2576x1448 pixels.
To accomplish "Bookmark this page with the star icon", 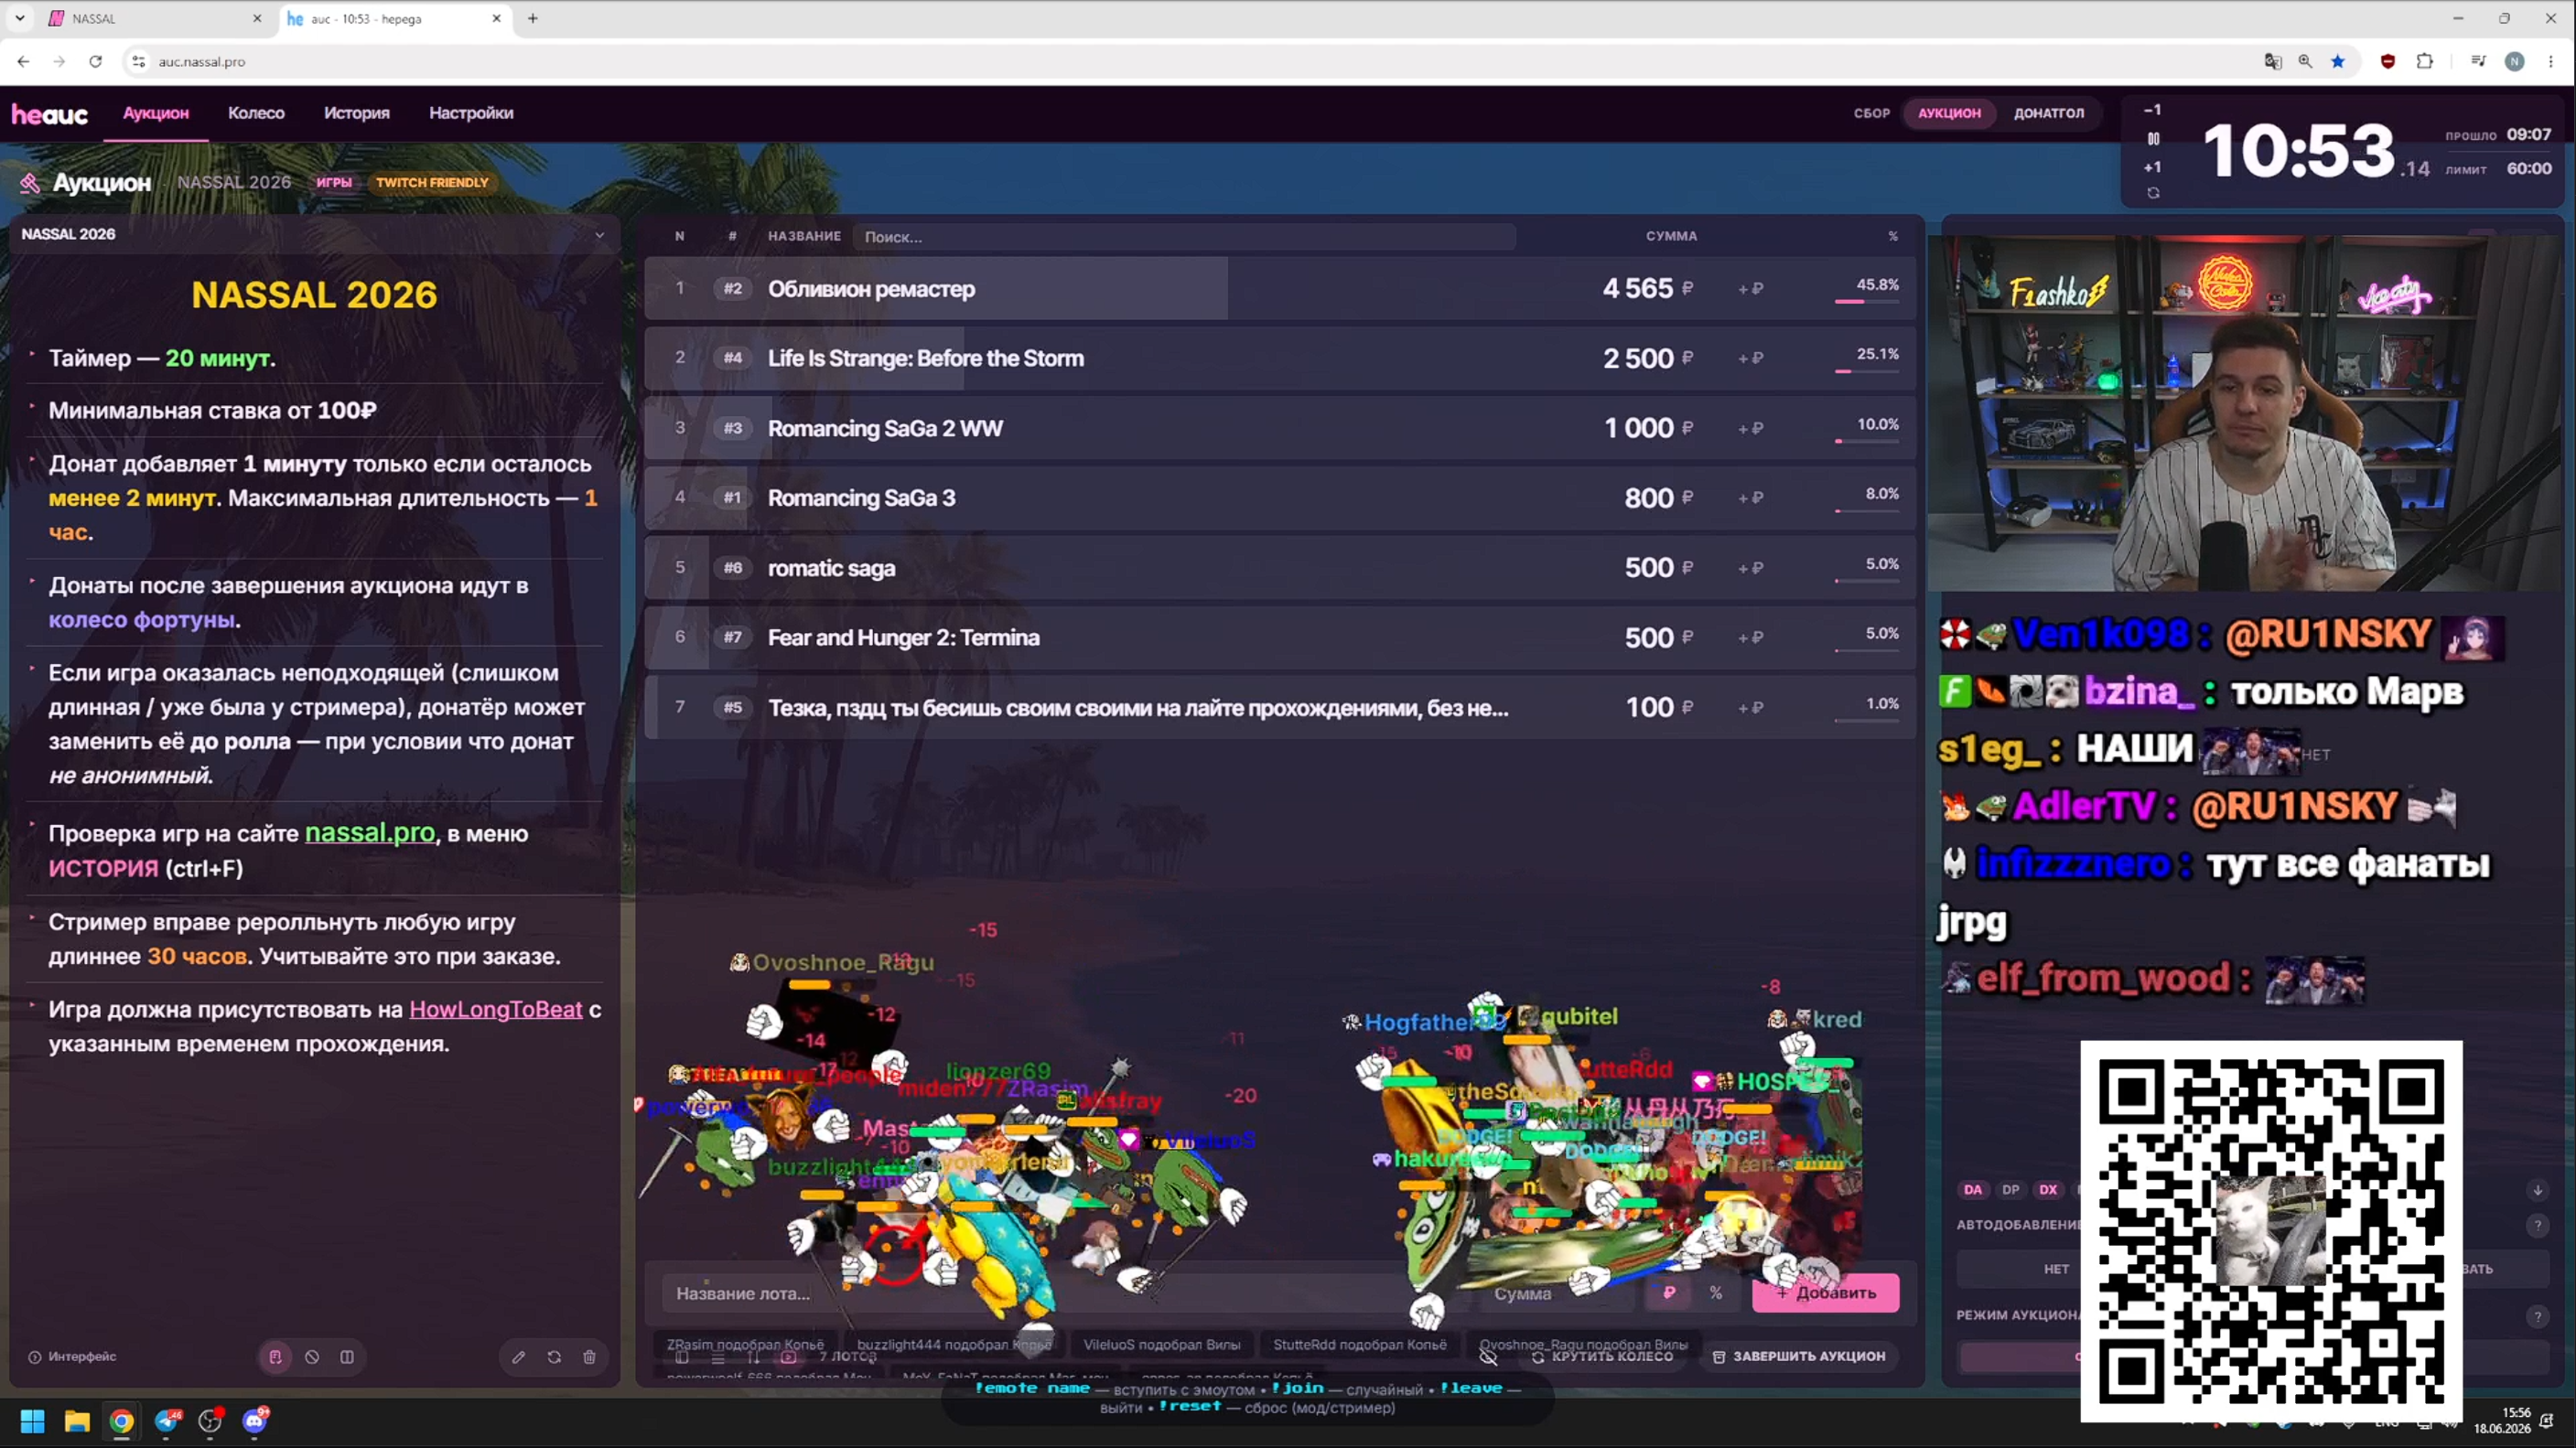I will (x=2338, y=61).
